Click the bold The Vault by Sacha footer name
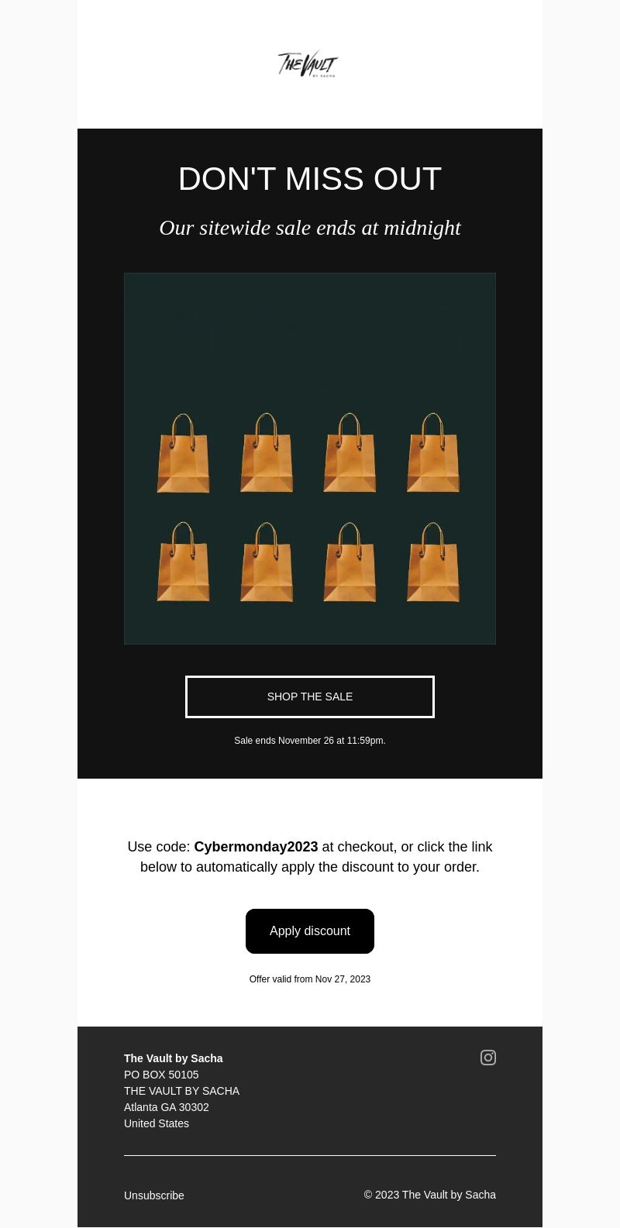 click(x=174, y=1058)
